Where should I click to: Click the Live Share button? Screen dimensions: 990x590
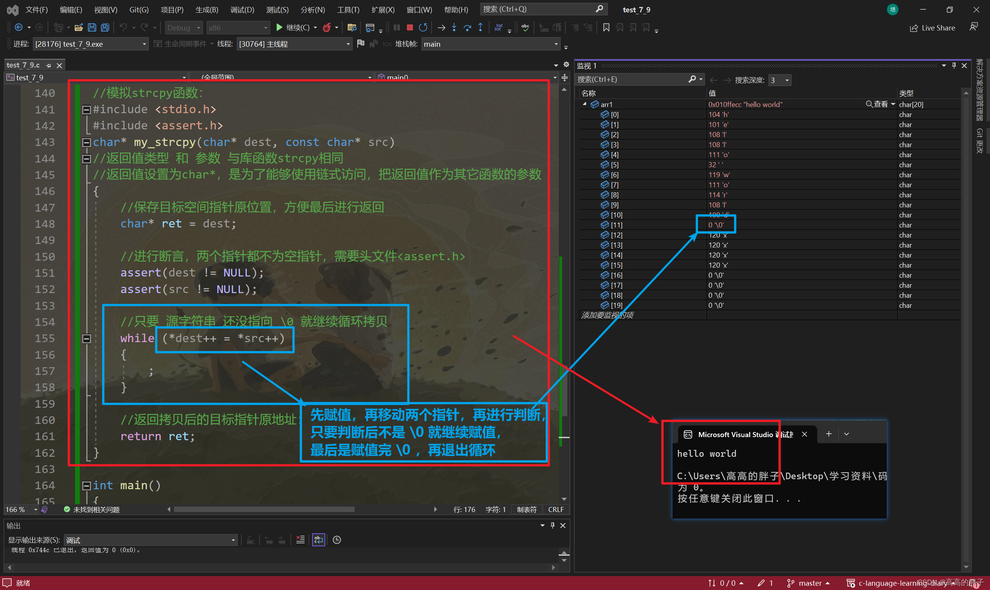pyautogui.click(x=932, y=28)
